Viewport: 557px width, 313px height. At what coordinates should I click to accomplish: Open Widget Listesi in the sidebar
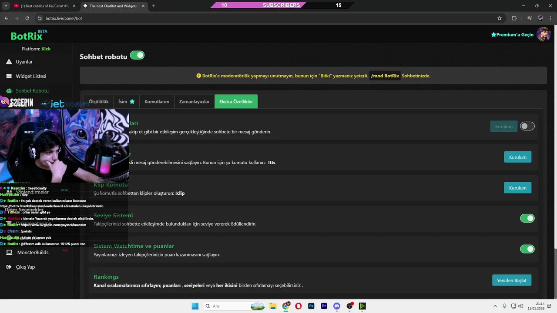coord(26,76)
